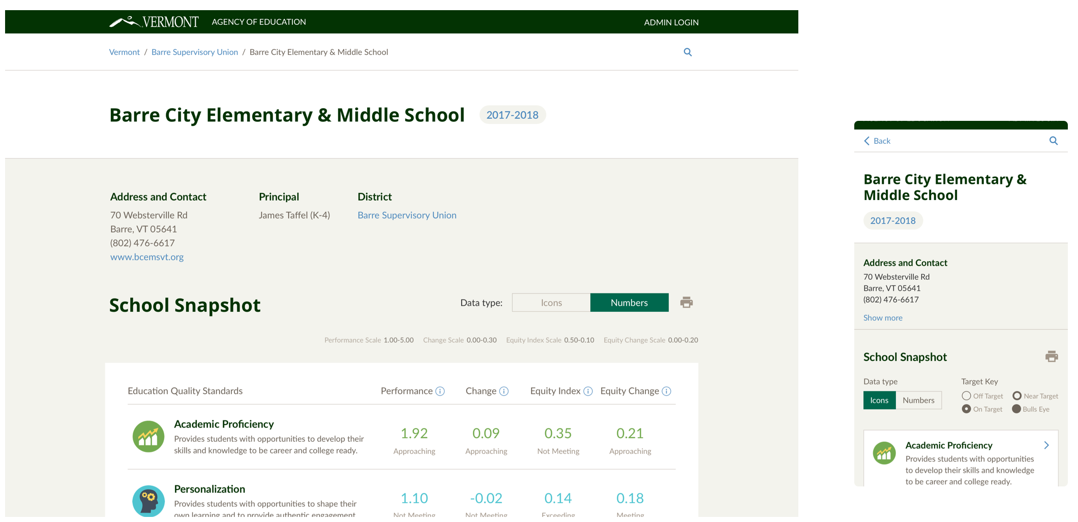1078x522 pixels.
Task: Click Academic Proficiency equity change 0.21
Action: pos(630,433)
